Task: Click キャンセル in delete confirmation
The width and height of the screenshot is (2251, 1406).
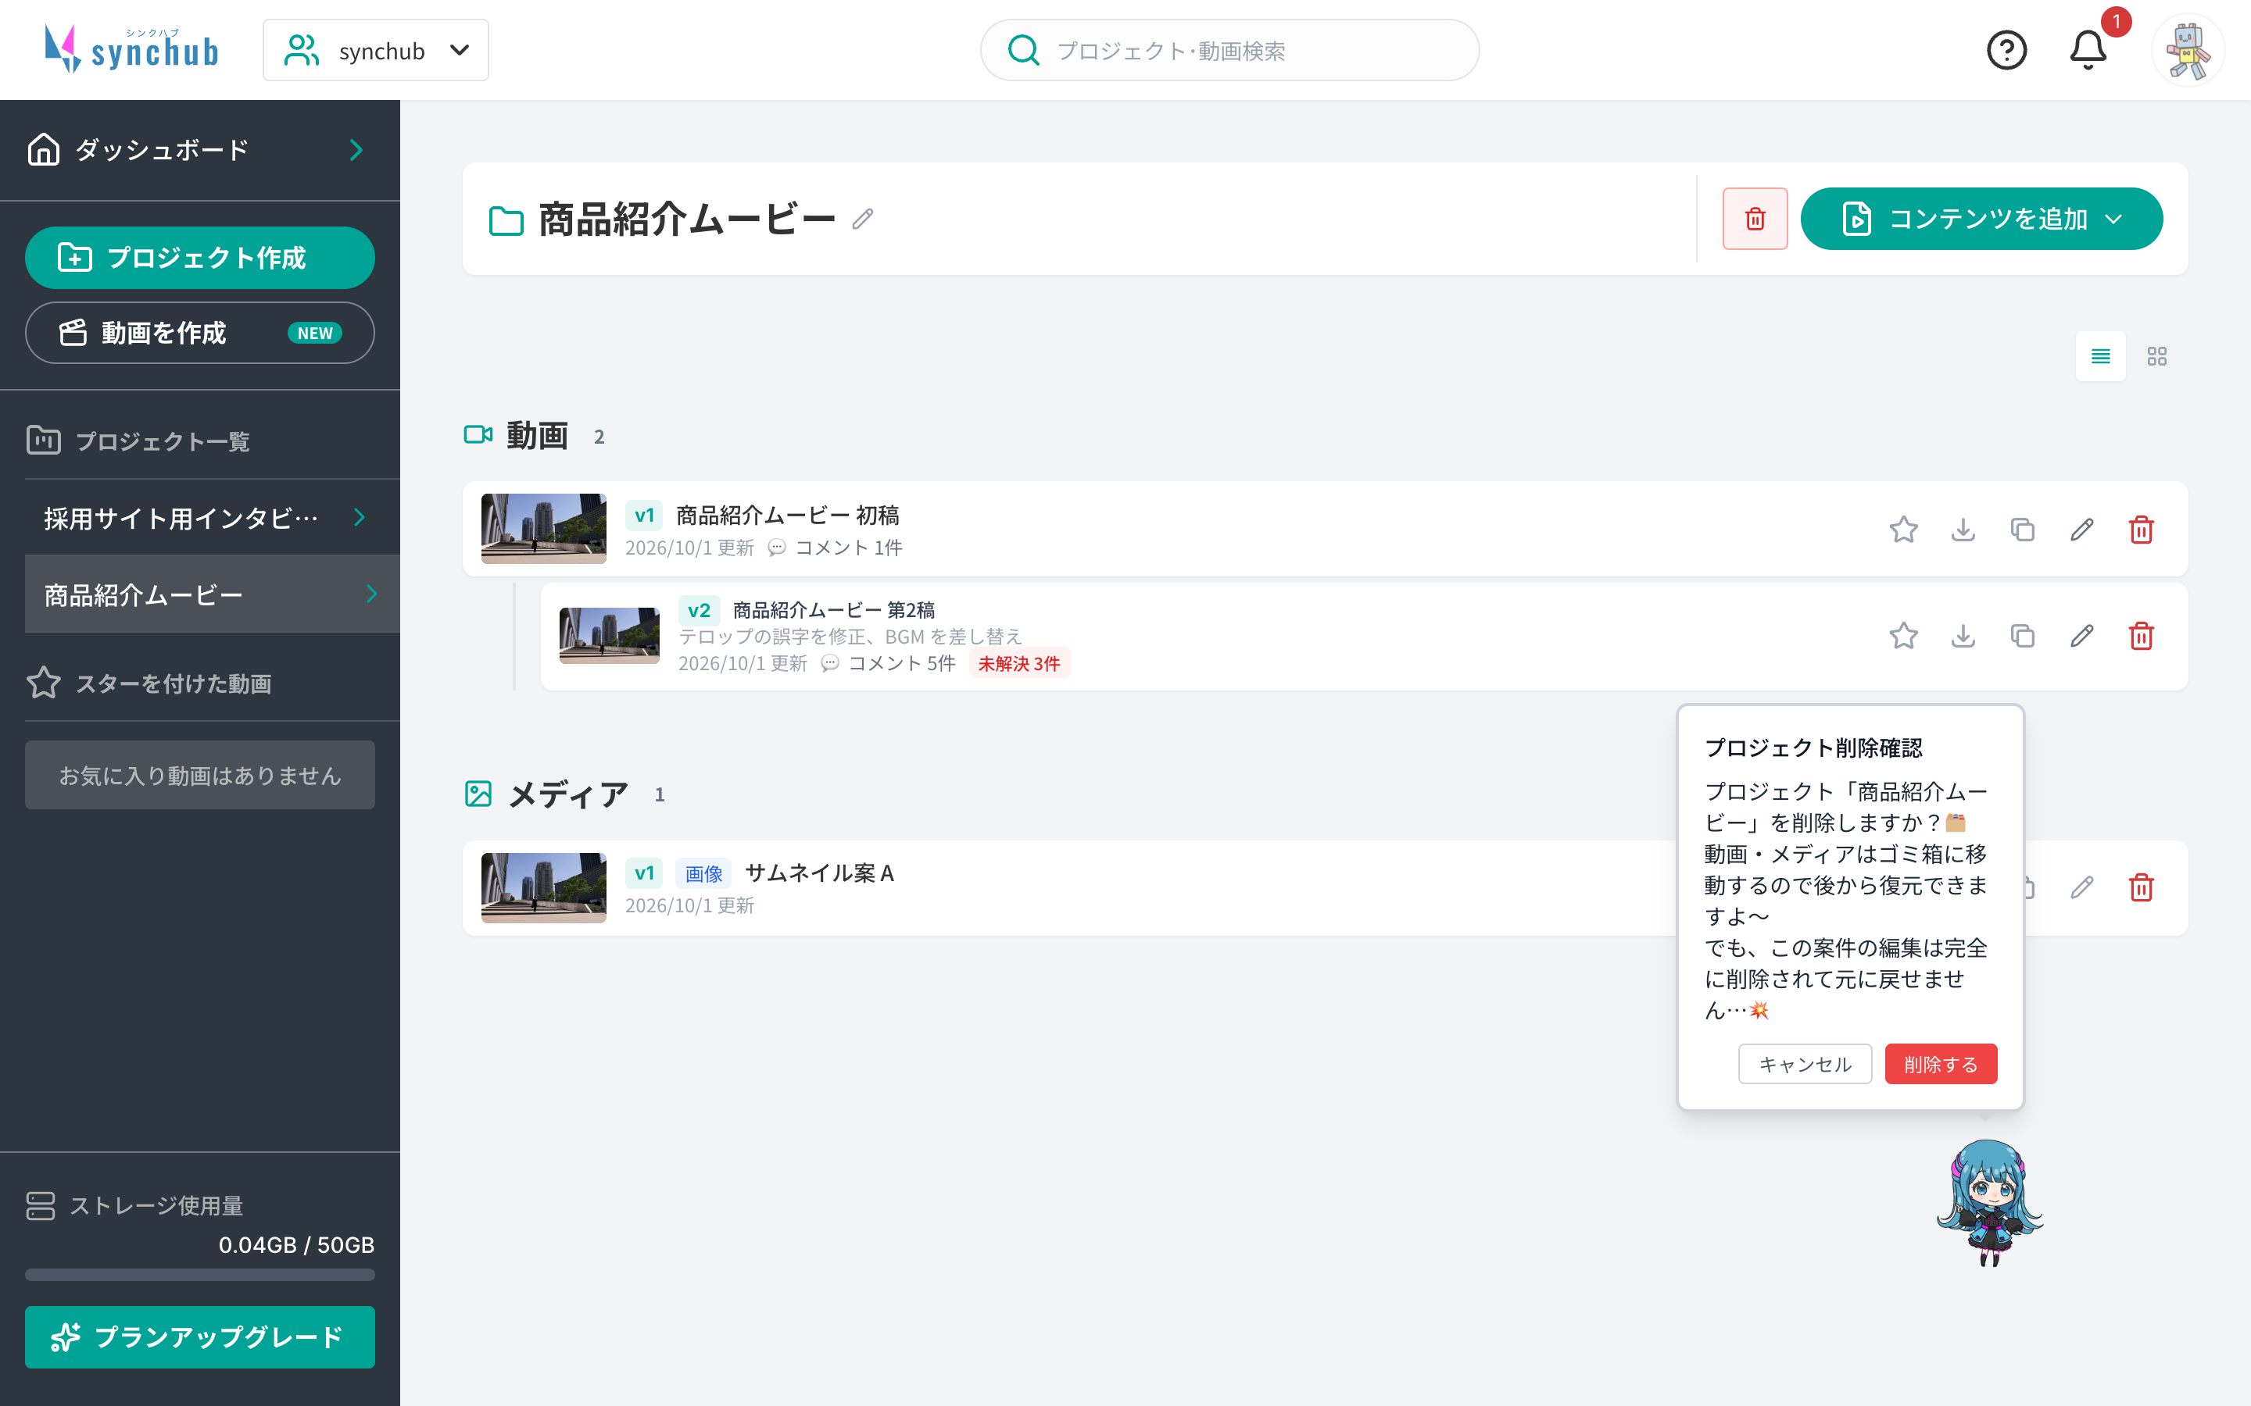Action: tap(1805, 1064)
